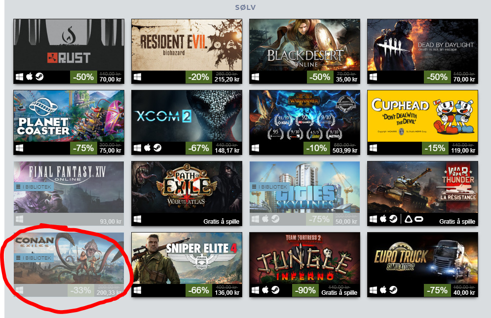Click the 119,00 kr price on Cuphead
491x318 pixels.
[x=463, y=151]
